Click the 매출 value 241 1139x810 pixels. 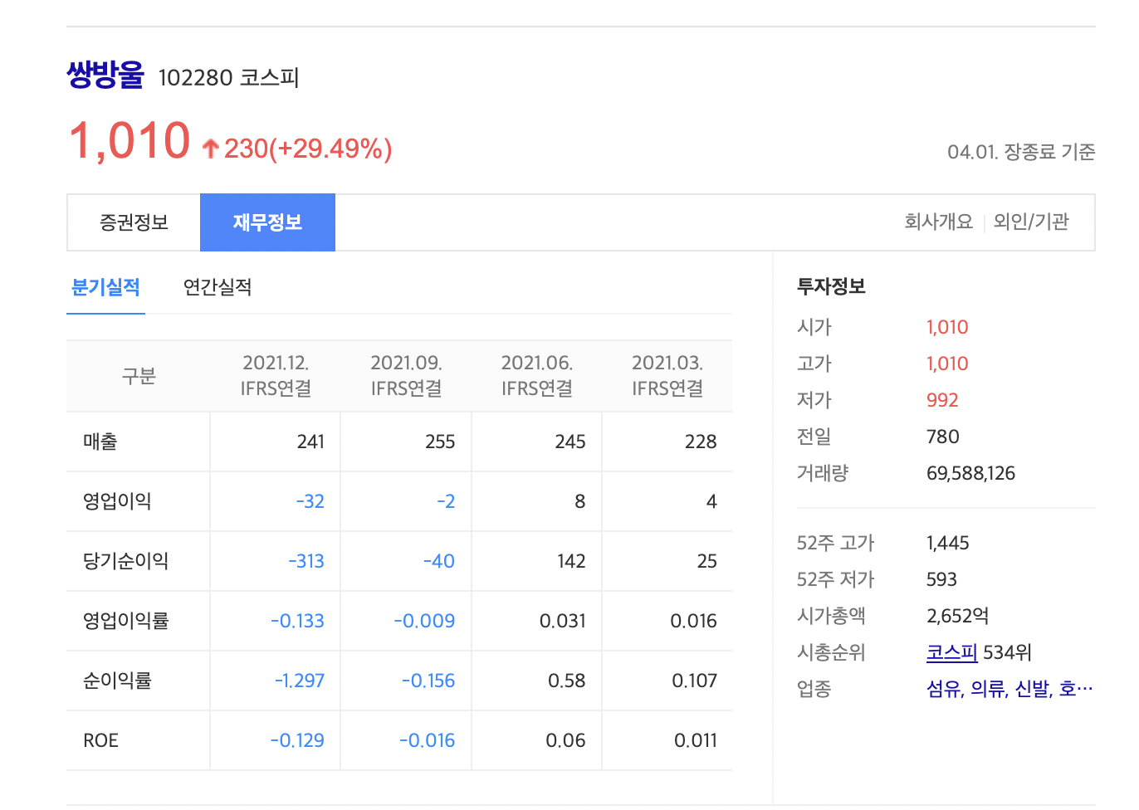coord(310,442)
